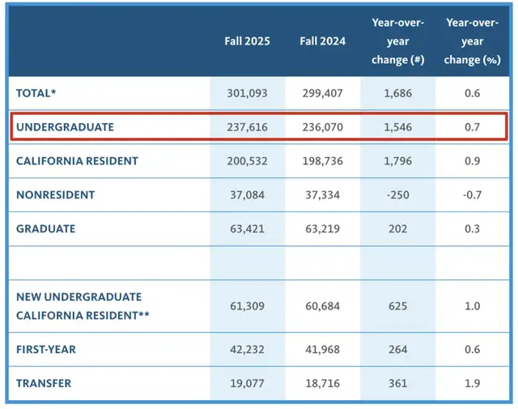This screenshot has height=409, width=518.
Task: Select the UNDERGRADUATE row label
Action: [x=65, y=127]
